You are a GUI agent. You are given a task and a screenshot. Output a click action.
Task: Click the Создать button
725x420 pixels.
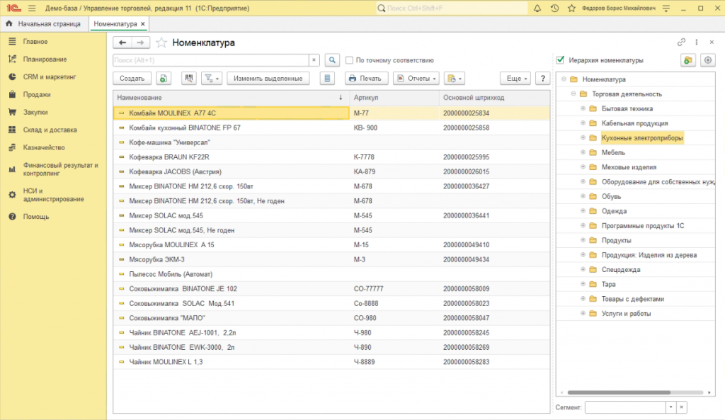pos(132,79)
